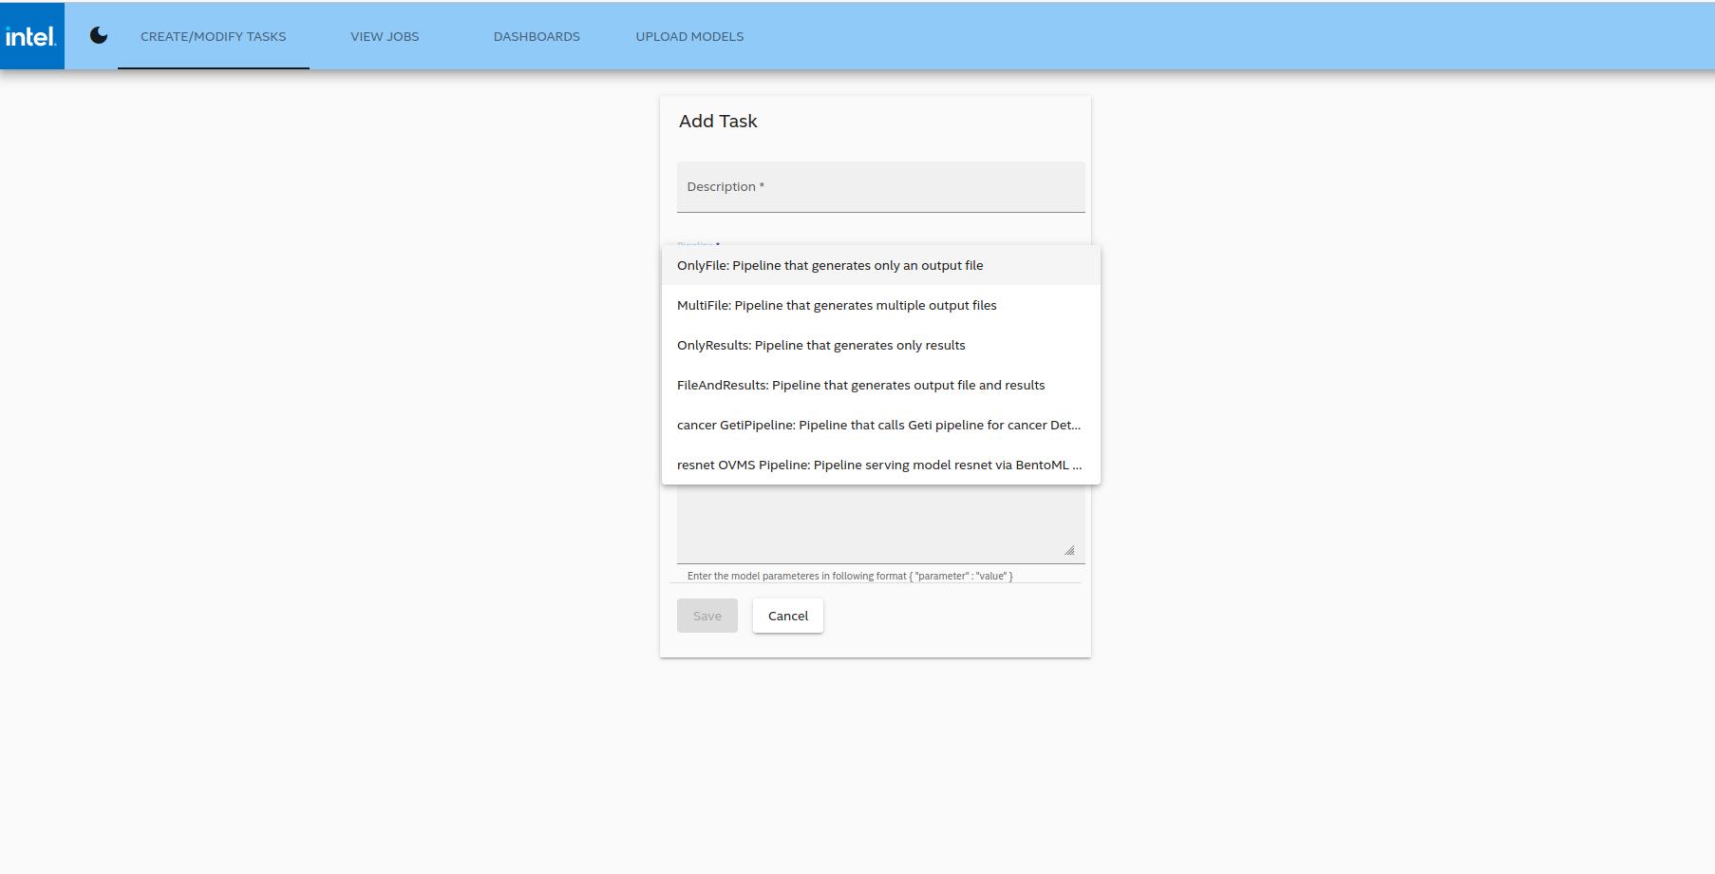Select OnlyFile pipeline option
1715x874 pixels.
click(881, 265)
